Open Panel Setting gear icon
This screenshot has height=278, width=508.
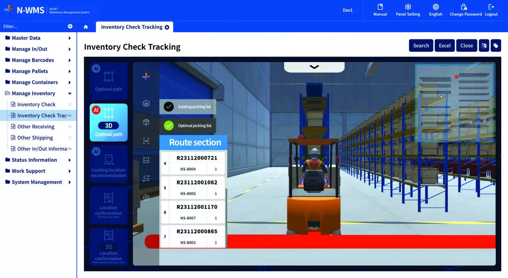[x=408, y=7]
